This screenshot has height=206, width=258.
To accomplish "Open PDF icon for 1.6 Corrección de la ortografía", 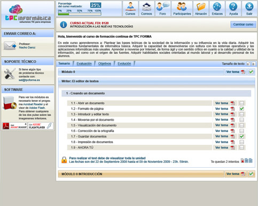I will point(232,131).
